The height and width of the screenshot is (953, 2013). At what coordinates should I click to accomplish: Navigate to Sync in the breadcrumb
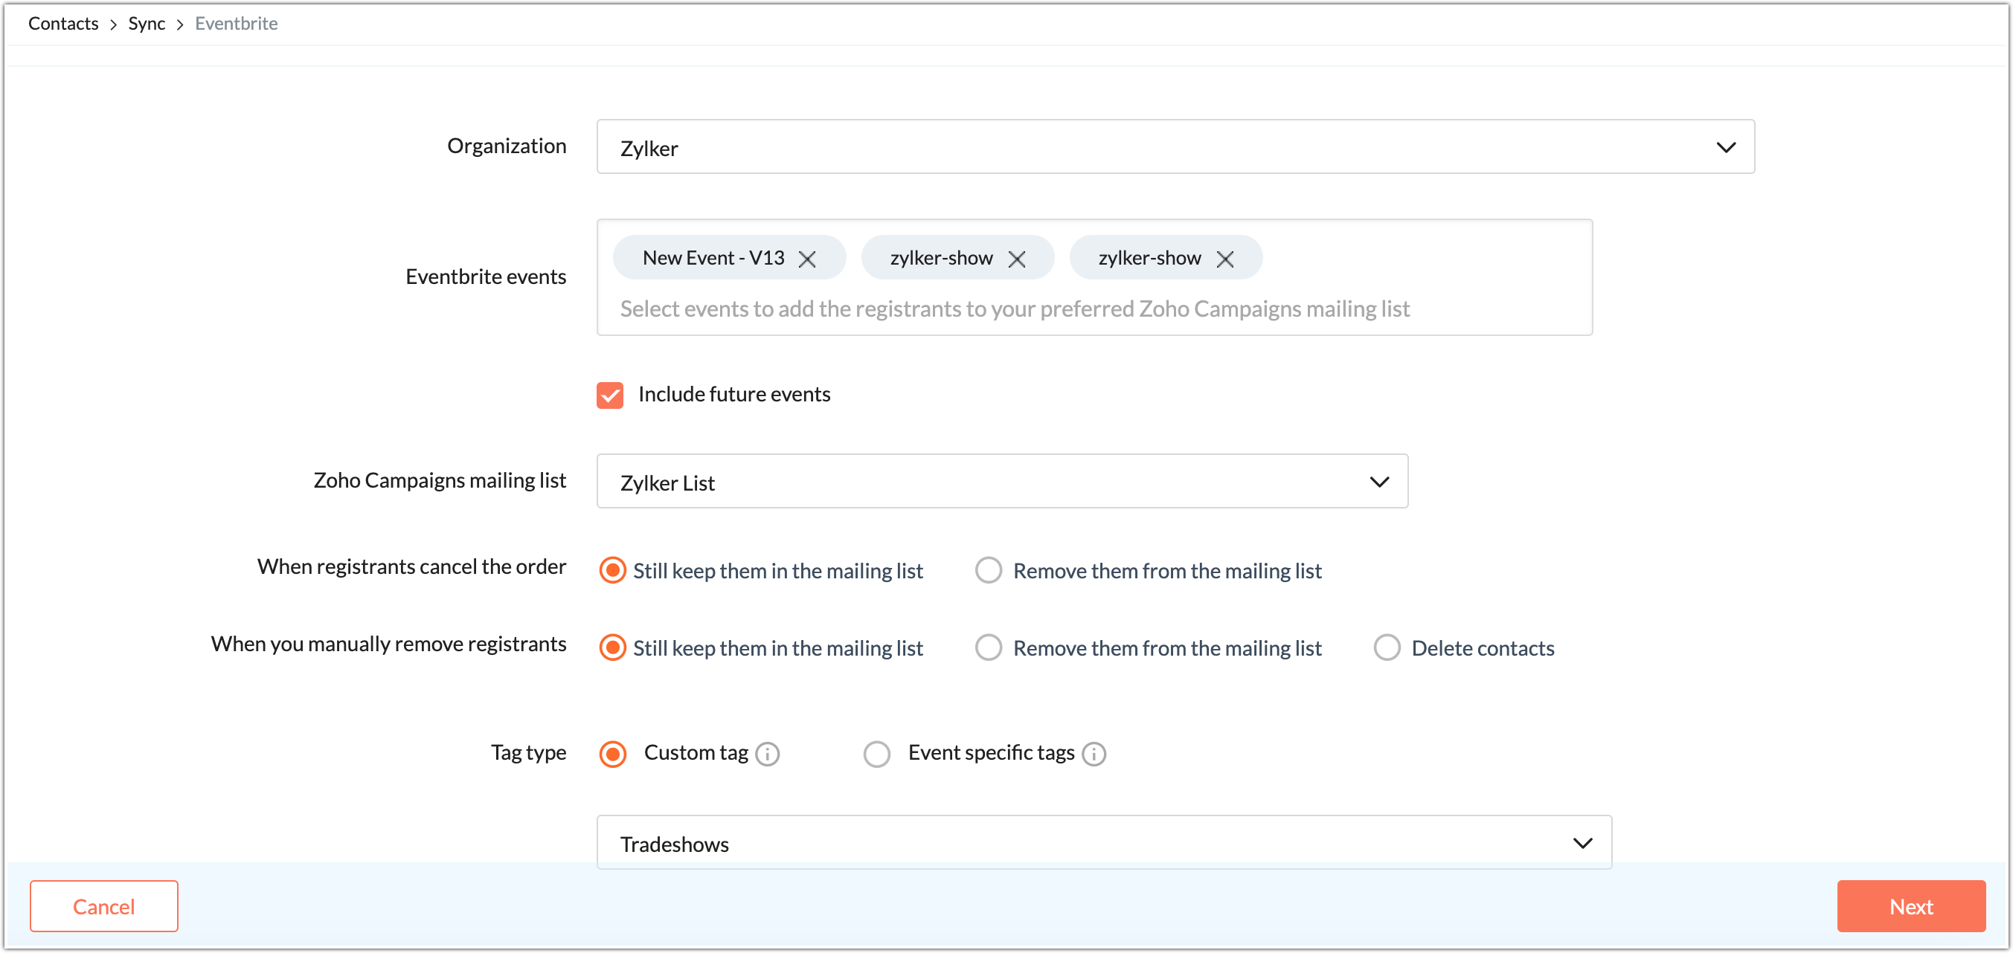coord(147,24)
